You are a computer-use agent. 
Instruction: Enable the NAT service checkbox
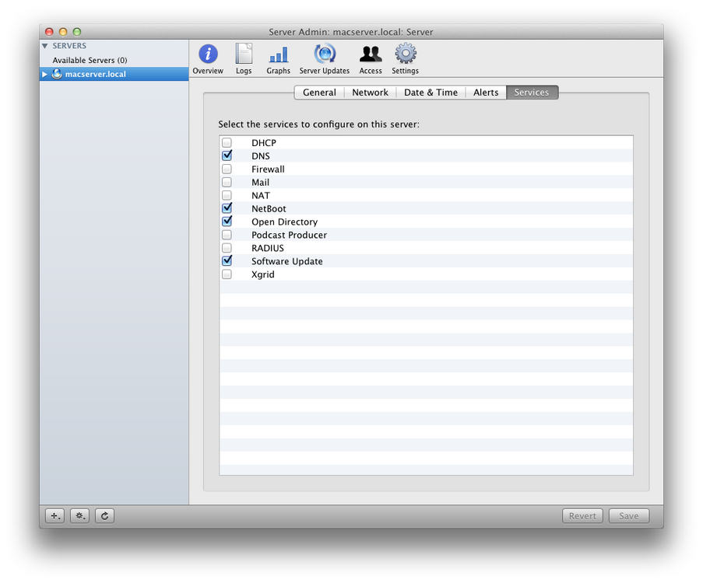[227, 196]
